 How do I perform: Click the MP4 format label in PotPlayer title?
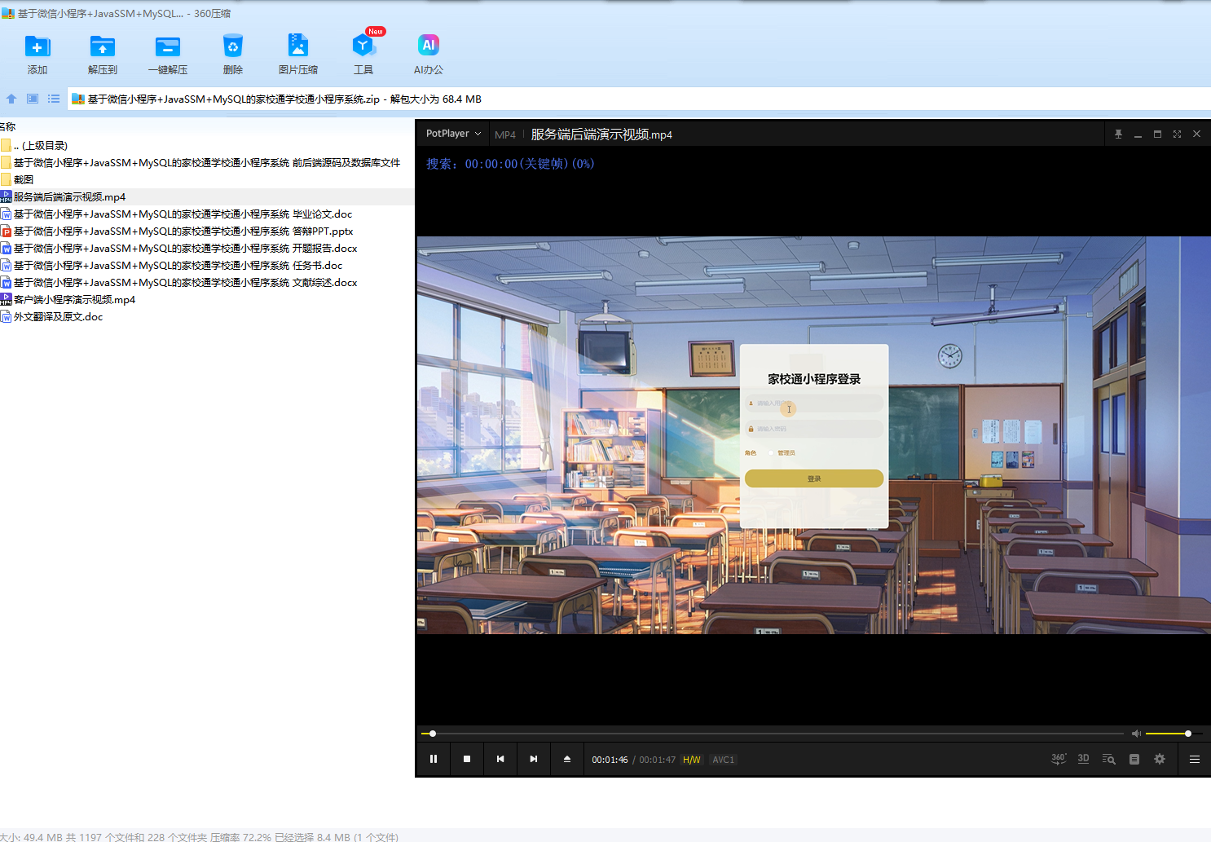[505, 134]
